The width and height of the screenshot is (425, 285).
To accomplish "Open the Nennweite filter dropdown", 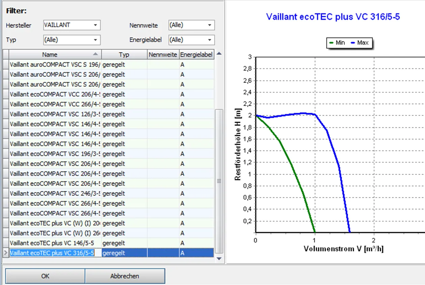I will (209, 25).
